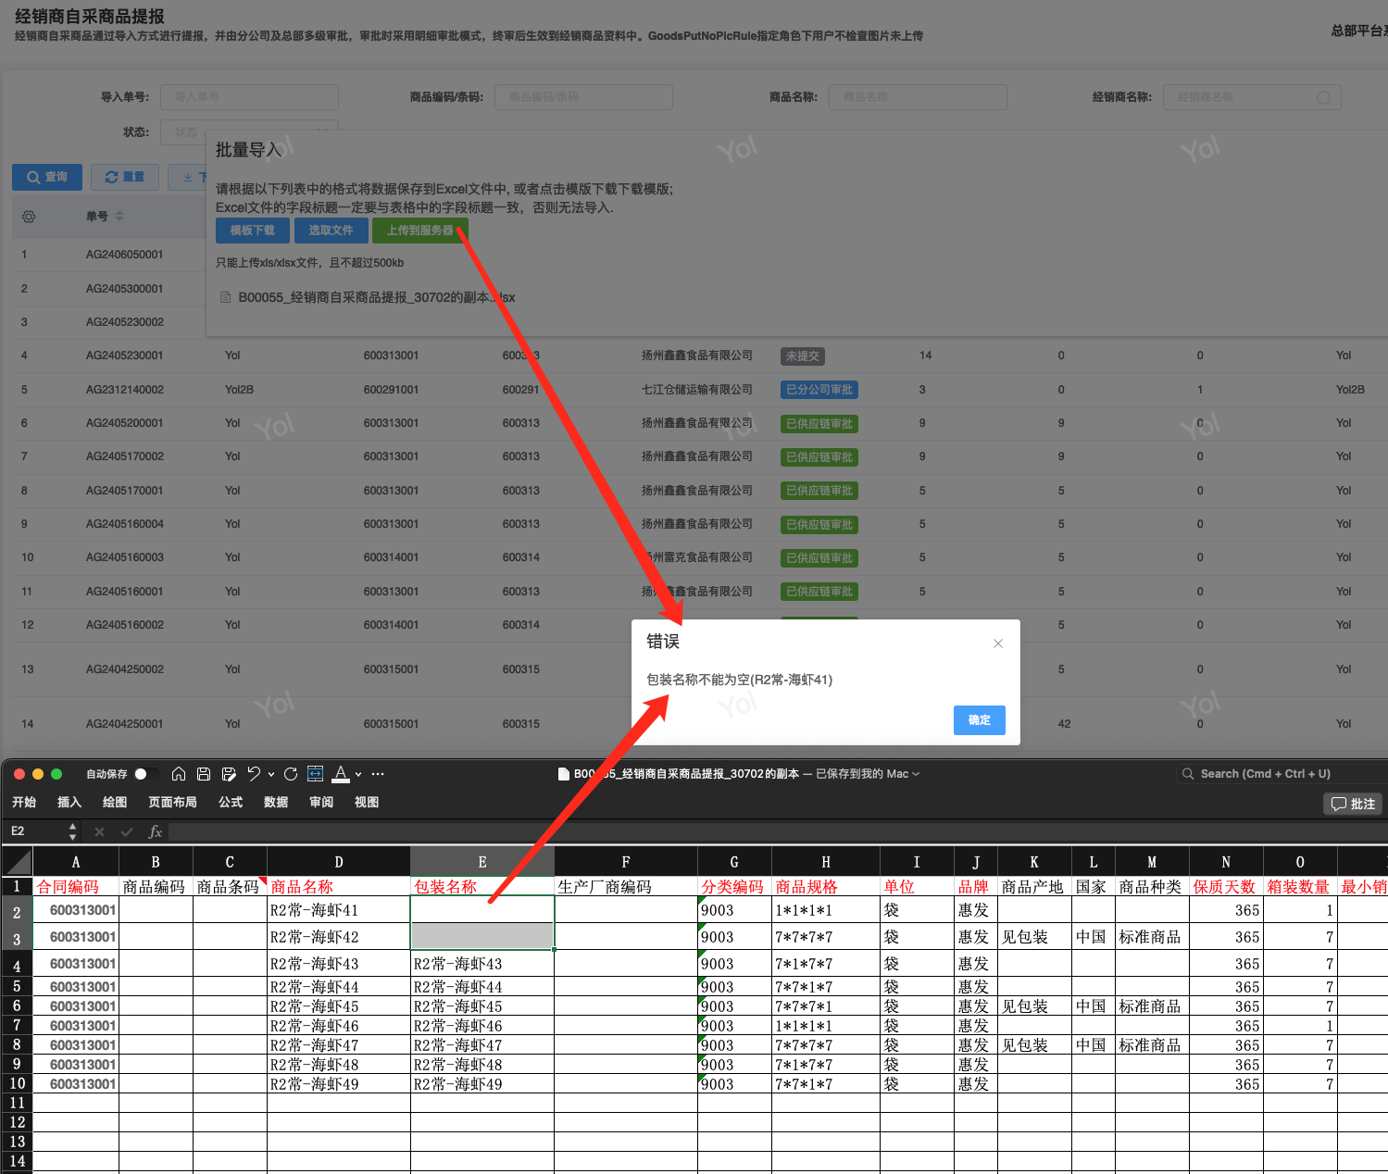1388x1174 pixels.
Task: Close the 错误 error dialog with X
Action: pyautogui.click(x=997, y=643)
